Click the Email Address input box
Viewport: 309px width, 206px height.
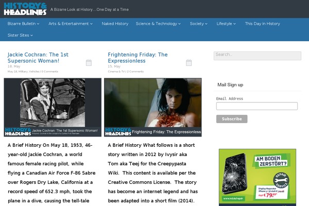257,106
